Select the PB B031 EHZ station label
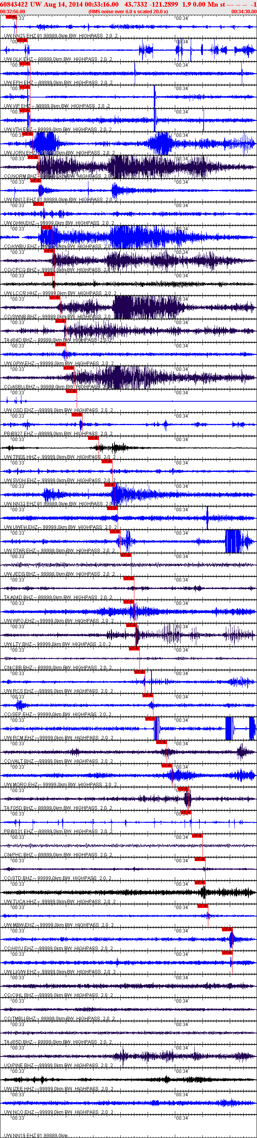 coord(58,832)
